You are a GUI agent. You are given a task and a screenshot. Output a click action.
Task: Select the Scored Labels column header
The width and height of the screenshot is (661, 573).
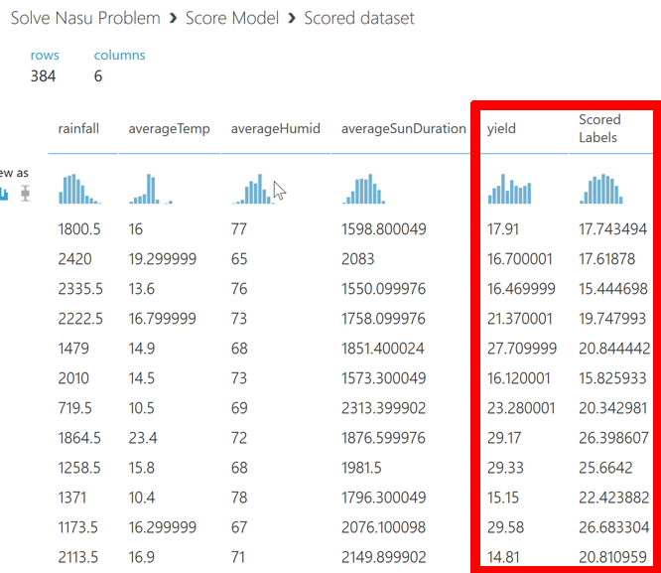pyautogui.click(x=599, y=128)
